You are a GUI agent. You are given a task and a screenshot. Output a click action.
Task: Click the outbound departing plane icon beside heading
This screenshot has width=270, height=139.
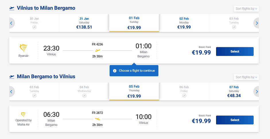click(x=12, y=8)
